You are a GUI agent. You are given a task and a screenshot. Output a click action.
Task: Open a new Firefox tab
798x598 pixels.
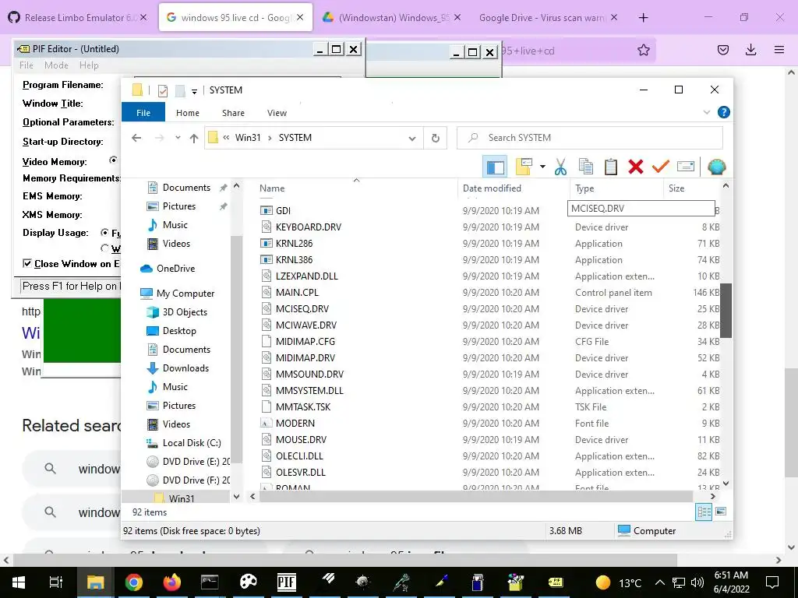[643, 18]
